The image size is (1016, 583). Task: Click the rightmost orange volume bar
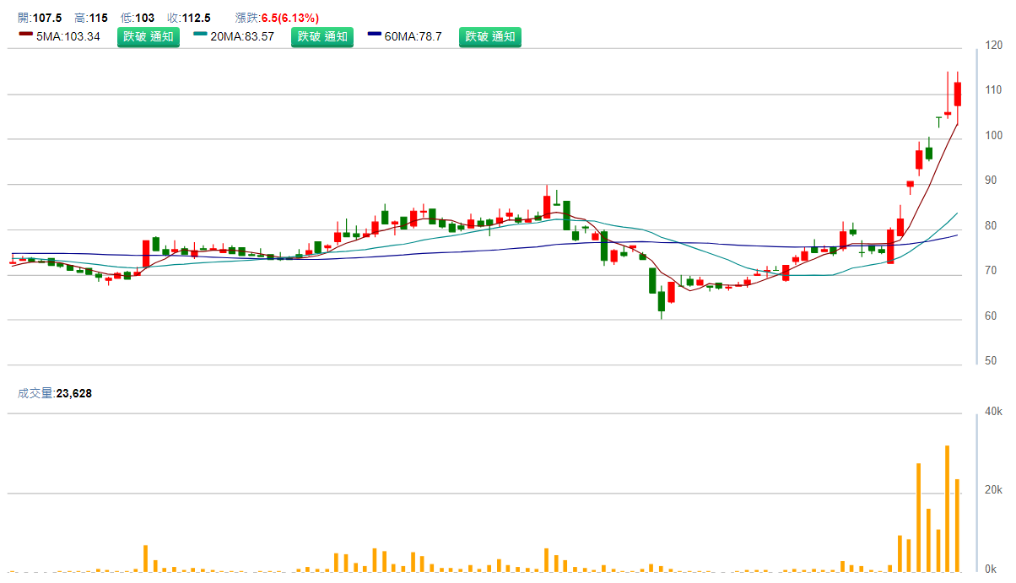click(x=958, y=525)
